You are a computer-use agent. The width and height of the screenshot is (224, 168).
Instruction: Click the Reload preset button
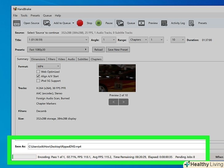(98, 50)
